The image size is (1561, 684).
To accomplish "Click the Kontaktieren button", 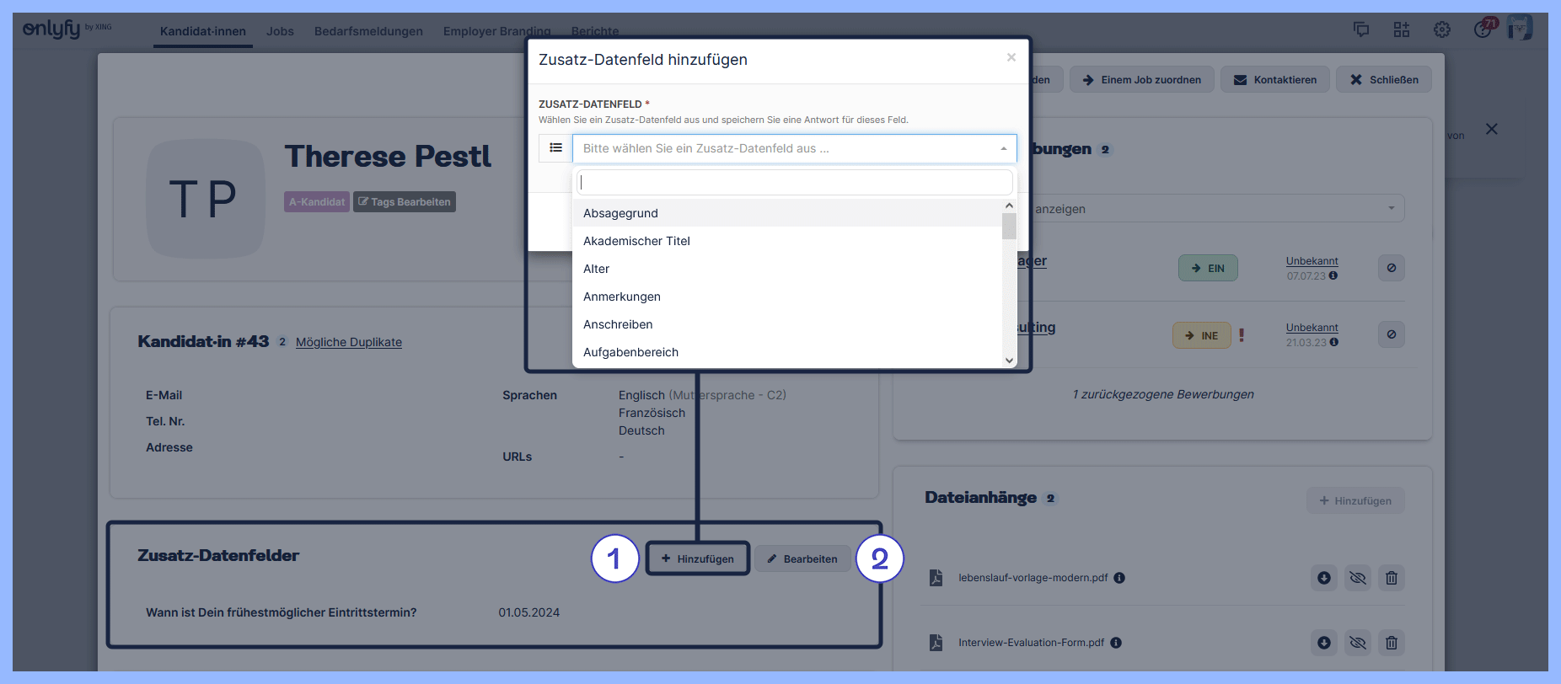I will [x=1274, y=80].
